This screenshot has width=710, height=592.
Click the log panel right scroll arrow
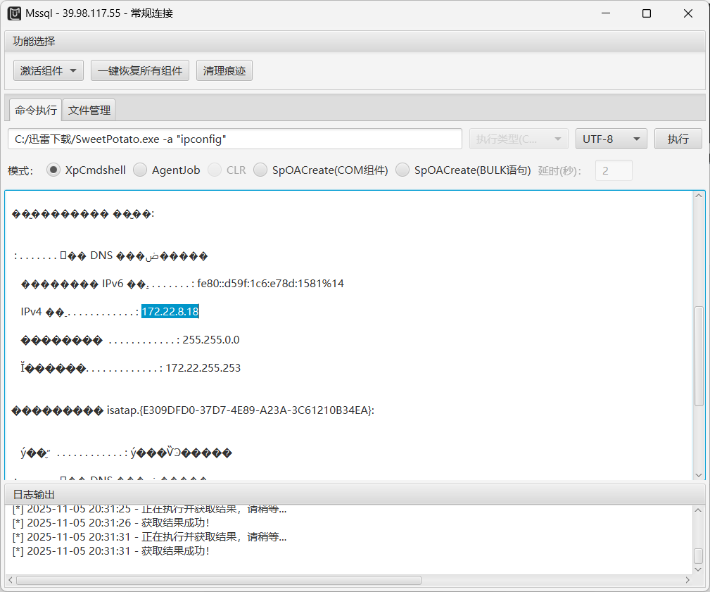click(690, 581)
